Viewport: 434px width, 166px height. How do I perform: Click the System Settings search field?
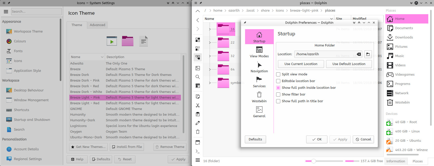tap(36, 12)
